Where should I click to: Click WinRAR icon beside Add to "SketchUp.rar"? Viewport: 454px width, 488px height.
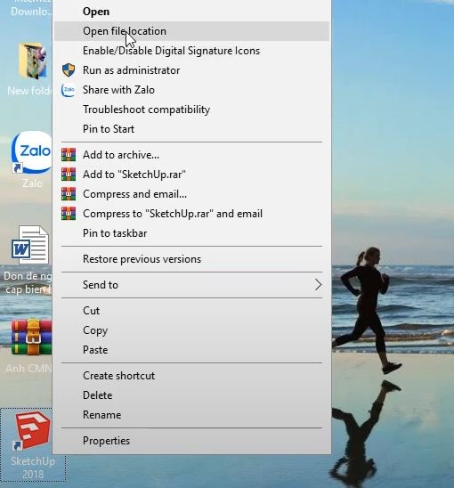tap(69, 175)
